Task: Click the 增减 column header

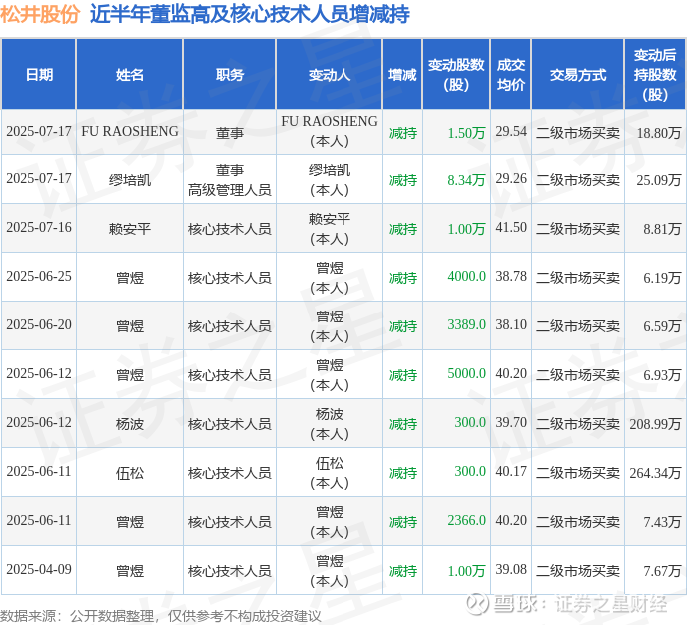Action: click(402, 75)
